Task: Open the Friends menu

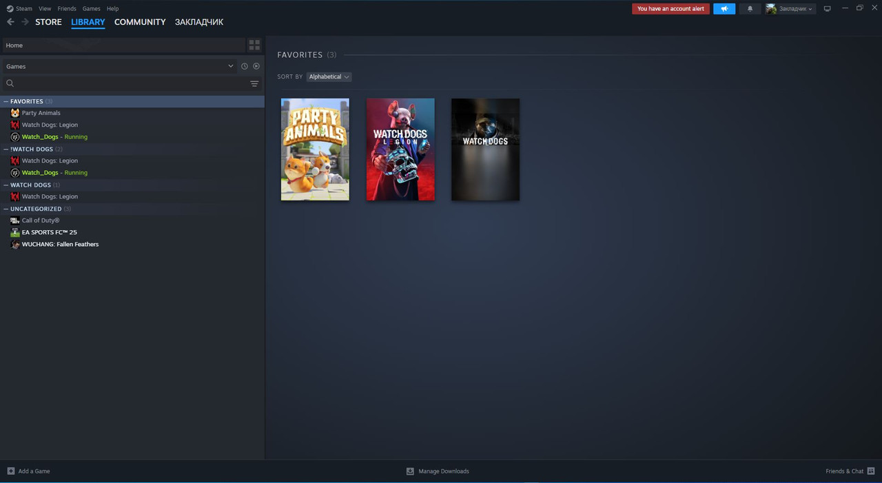Action: coord(67,8)
